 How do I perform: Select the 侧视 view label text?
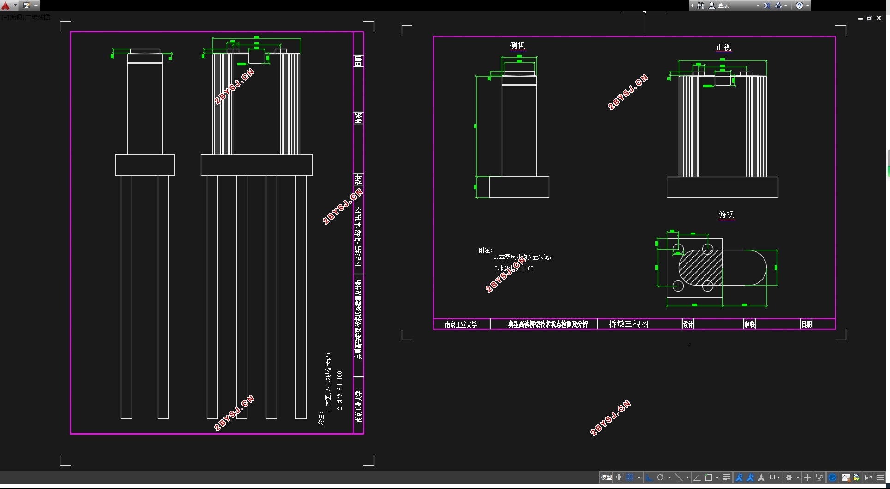517,46
